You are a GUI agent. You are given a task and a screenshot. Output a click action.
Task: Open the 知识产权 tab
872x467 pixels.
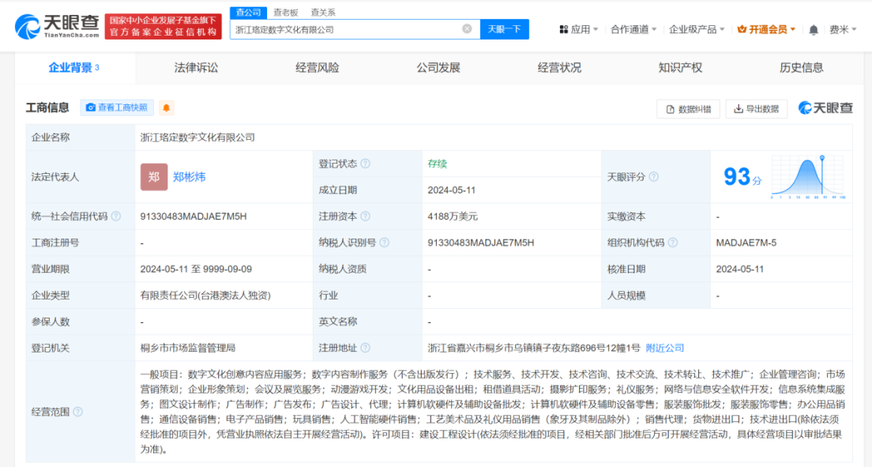pyautogui.click(x=680, y=68)
